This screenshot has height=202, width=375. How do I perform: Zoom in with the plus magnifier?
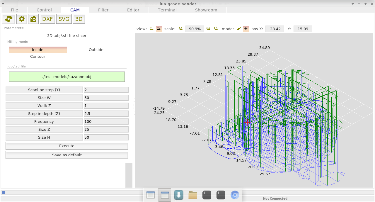tap(208, 29)
